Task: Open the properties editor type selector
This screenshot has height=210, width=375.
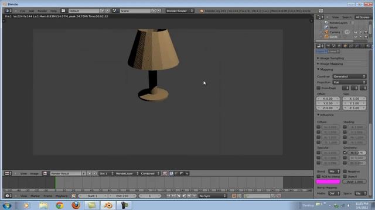Action: pos(320,46)
